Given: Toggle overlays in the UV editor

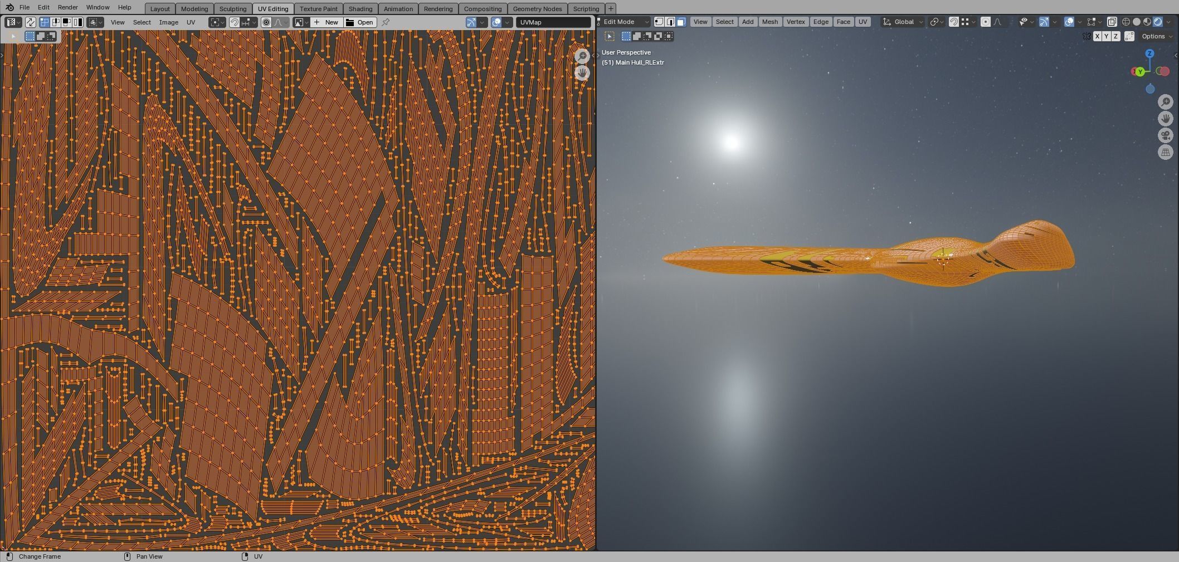Looking at the screenshot, I should pyautogui.click(x=496, y=22).
